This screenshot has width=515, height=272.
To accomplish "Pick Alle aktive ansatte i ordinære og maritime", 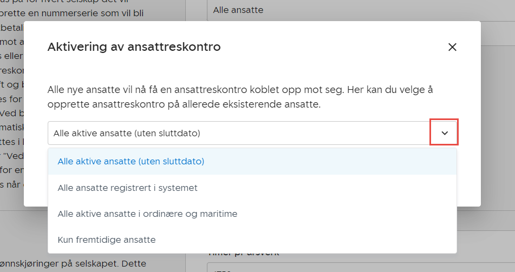I will click(x=147, y=214).
